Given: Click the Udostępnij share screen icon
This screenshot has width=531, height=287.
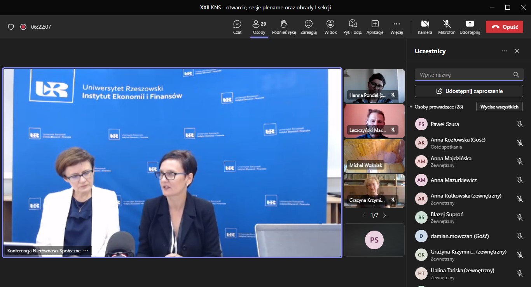Looking at the screenshot, I should 470,27.
